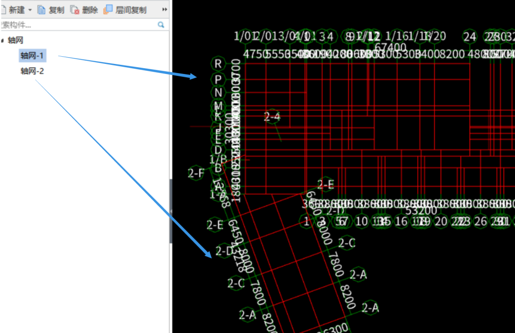
Task: Click the 2-4 axis label
Action: click(272, 116)
